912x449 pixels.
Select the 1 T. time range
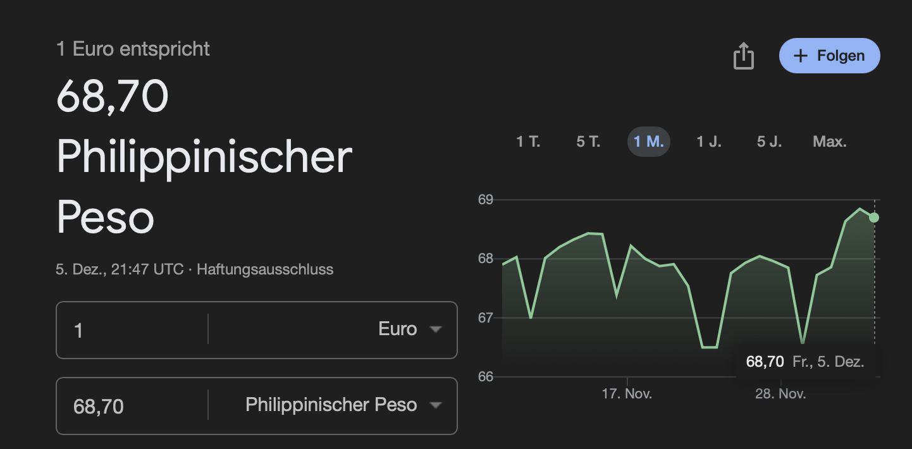(528, 142)
